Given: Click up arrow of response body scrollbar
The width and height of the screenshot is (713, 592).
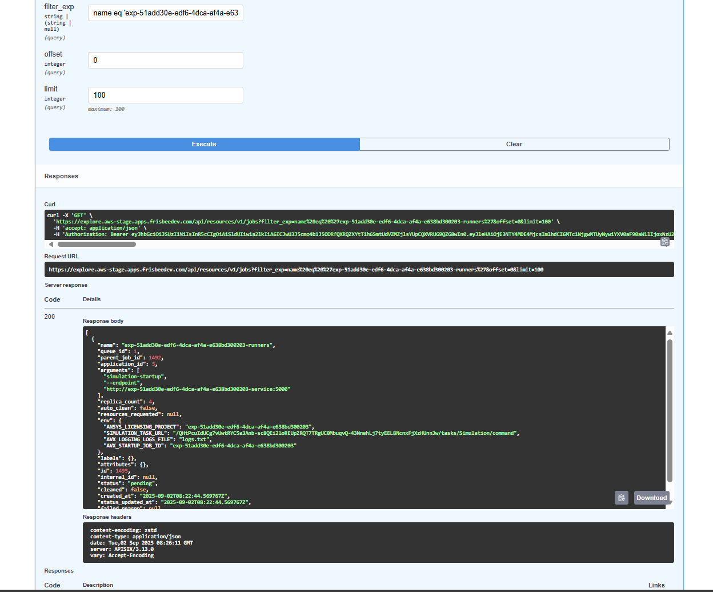Looking at the screenshot, I should tap(670, 333).
